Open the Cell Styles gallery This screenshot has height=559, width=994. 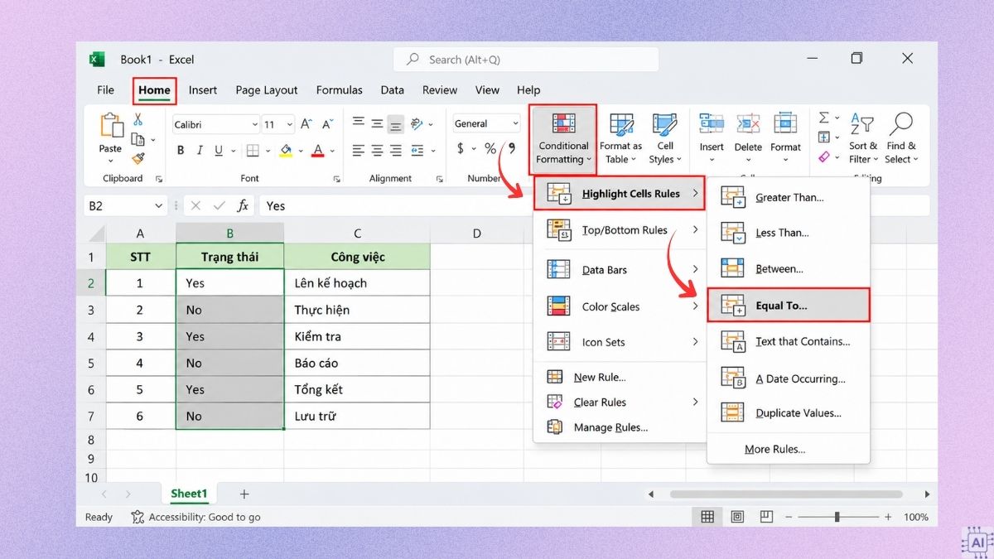coord(664,138)
